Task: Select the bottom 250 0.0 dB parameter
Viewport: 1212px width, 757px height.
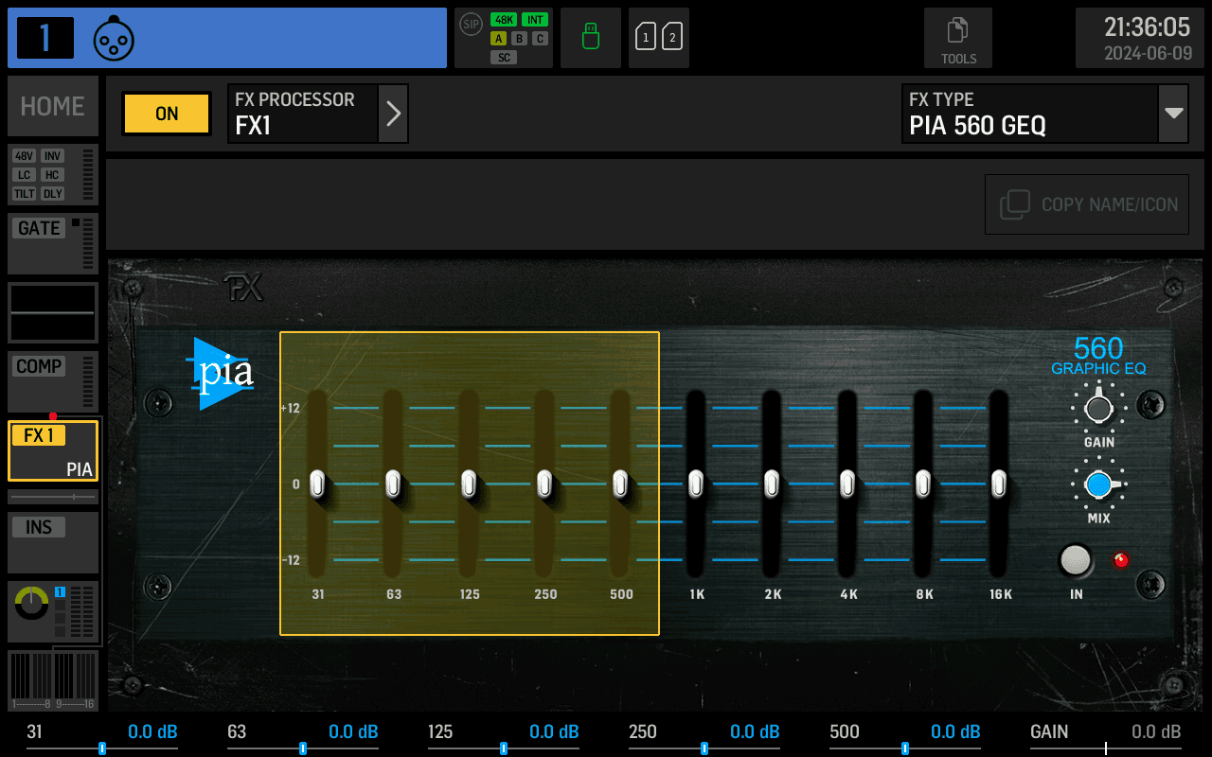Action: click(704, 736)
